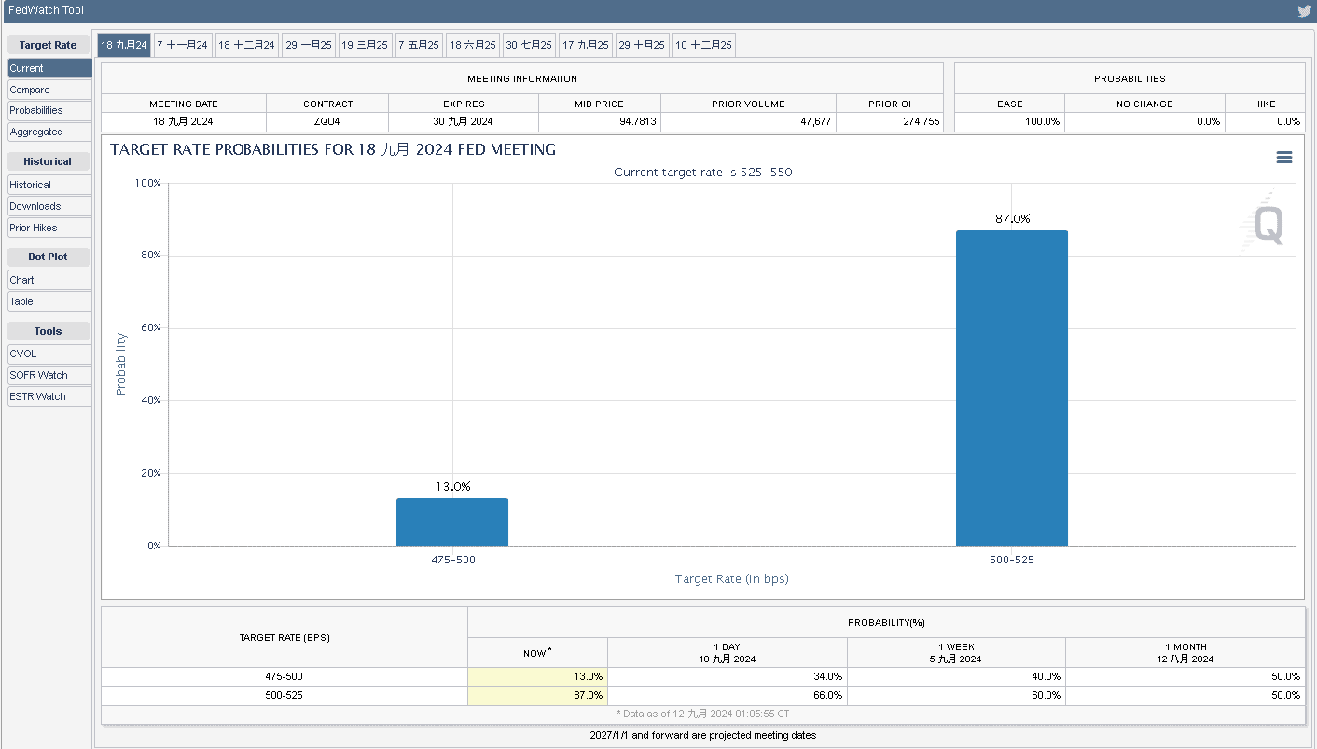Click the Q watermark logo on chart

point(1264,224)
